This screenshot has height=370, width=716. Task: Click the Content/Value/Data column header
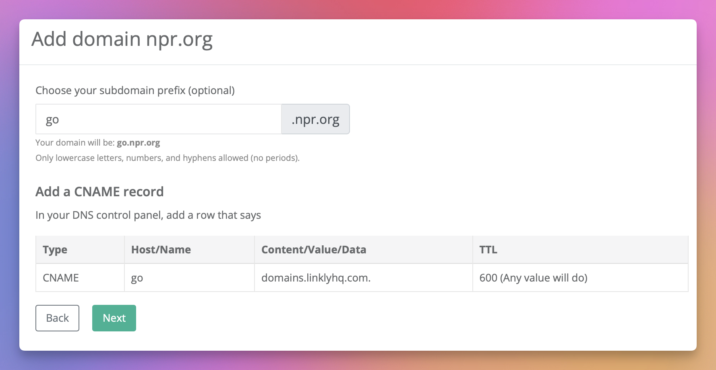coord(314,250)
